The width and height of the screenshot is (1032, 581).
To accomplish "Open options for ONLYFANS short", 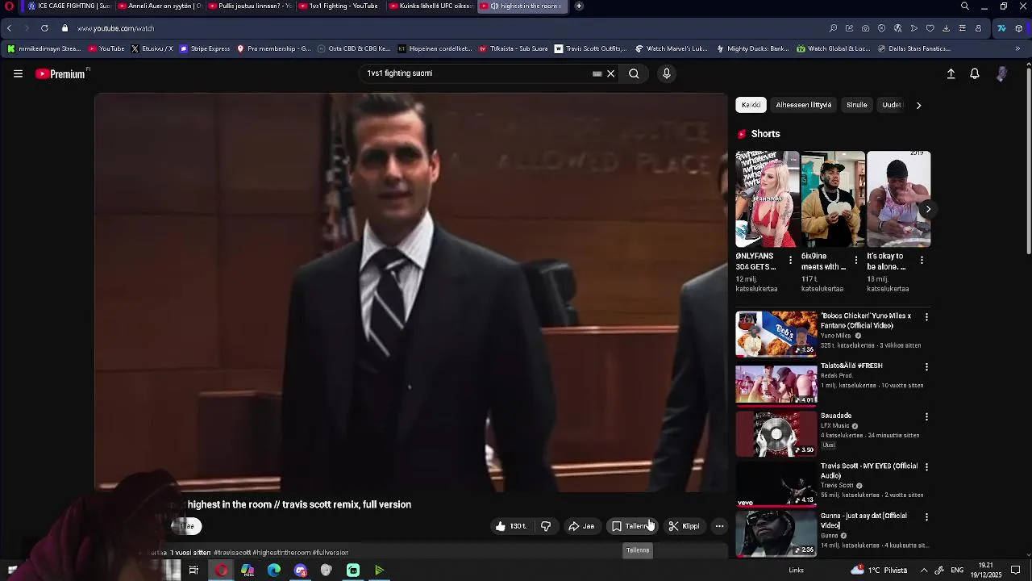I will point(790,260).
